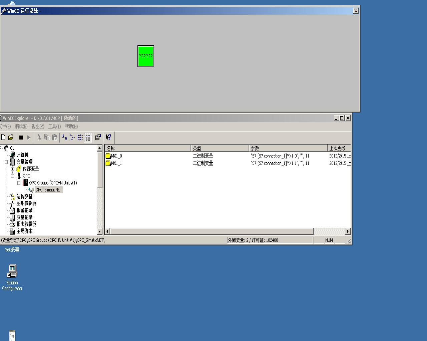This screenshot has width=427, height=341.
Task: Select the 结构变量 tree item
Action: click(24, 196)
